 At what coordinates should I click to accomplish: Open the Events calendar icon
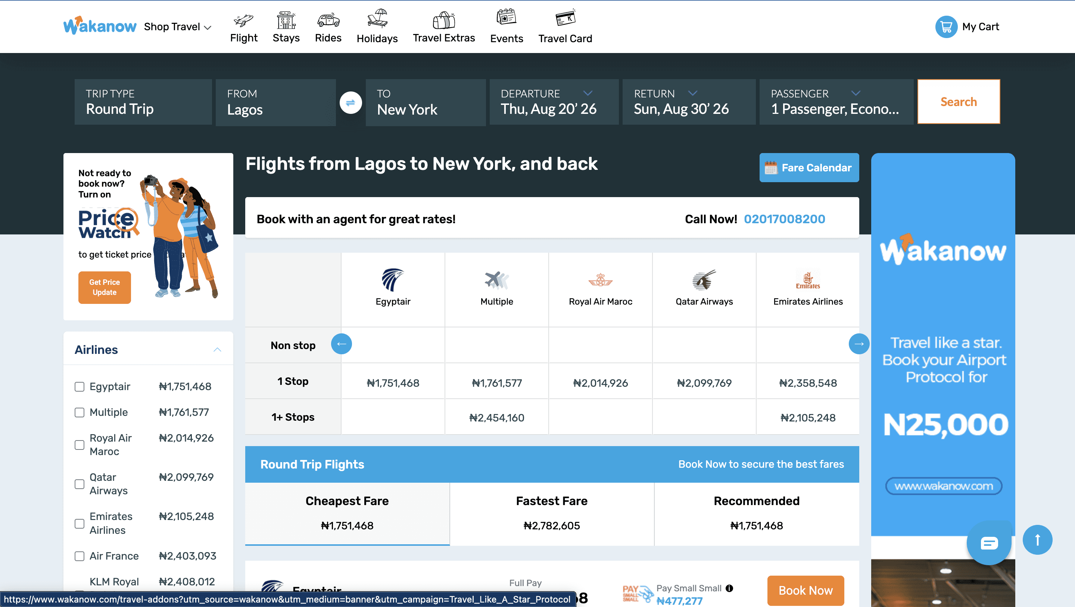[x=506, y=17]
